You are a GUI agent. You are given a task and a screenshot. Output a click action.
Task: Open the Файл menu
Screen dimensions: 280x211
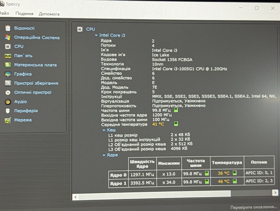4,13
